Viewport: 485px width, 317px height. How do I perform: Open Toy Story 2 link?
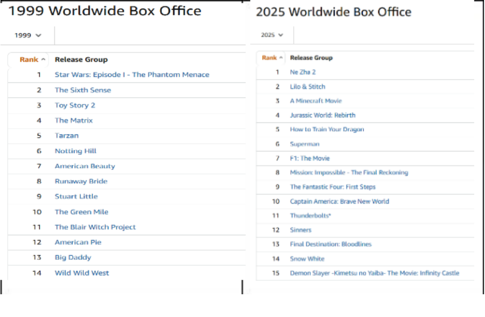pyautogui.click(x=75, y=106)
